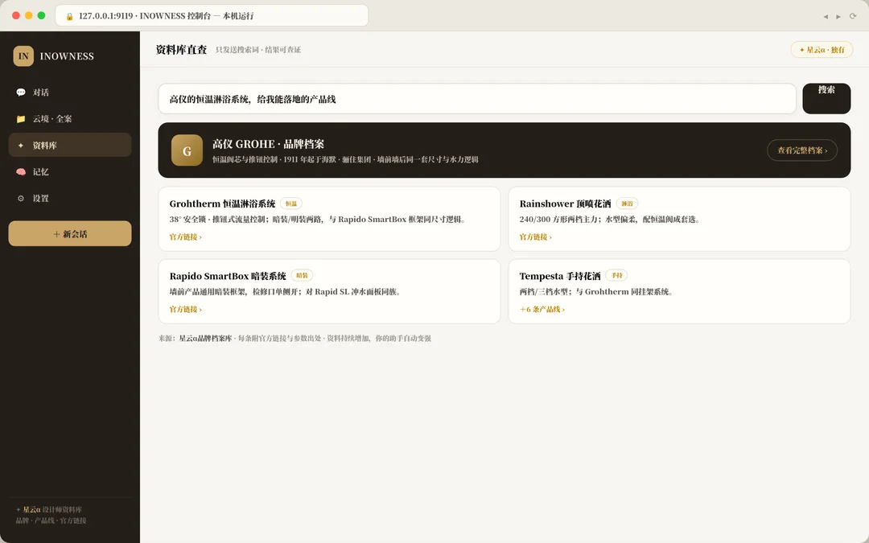Open 官方链接 under Rapido SmartBox 暗装系统
This screenshot has height=543, width=869.
[x=186, y=310]
